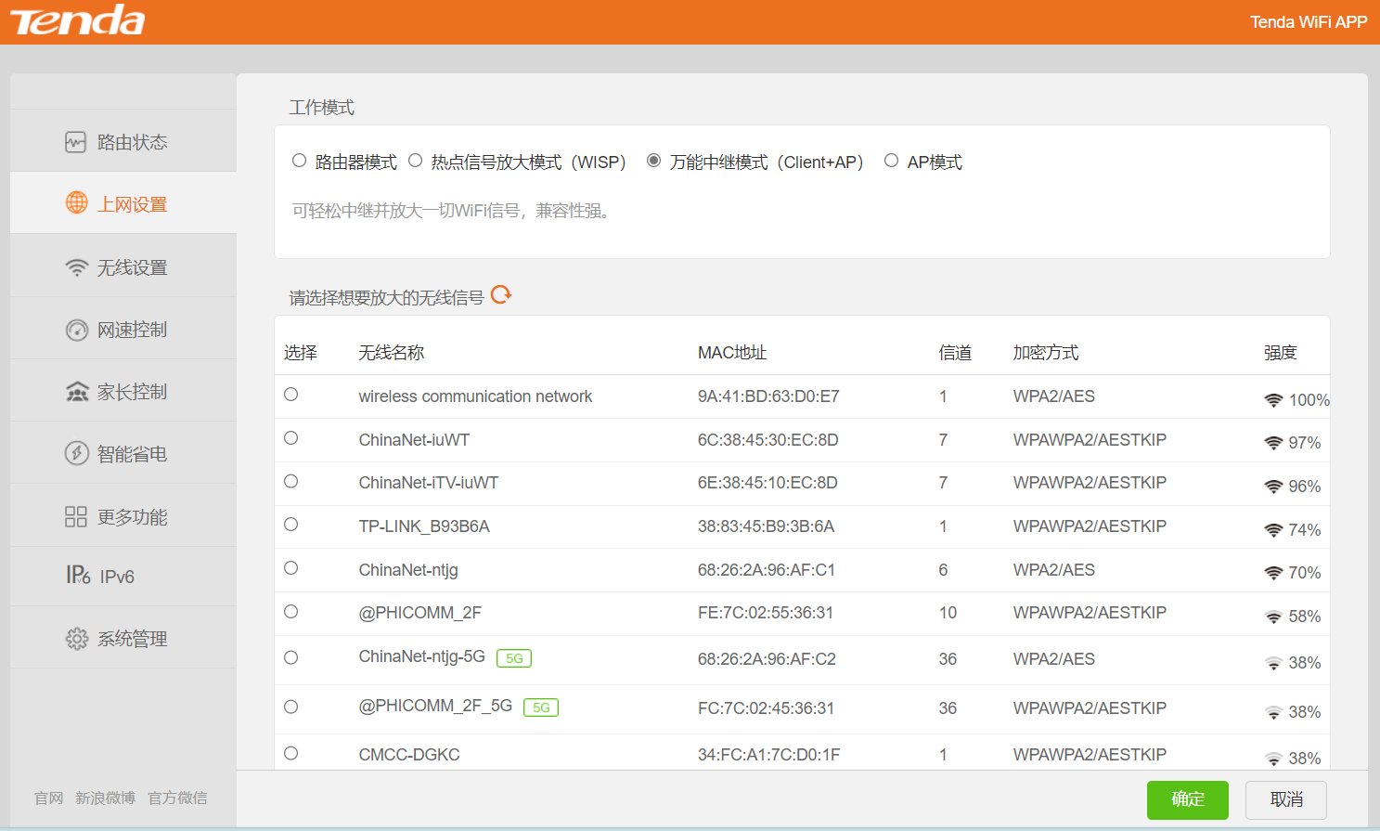Click the smart power saving lightning icon
The height and width of the screenshot is (831, 1380).
pos(77,453)
